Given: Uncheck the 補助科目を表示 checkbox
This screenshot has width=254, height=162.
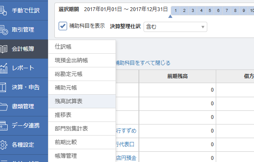Looking at the screenshot, I should [x=63, y=26].
